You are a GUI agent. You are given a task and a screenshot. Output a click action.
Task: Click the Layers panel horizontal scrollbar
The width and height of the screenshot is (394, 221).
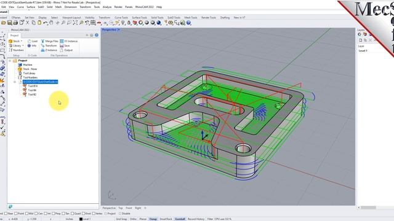[x=369, y=207]
